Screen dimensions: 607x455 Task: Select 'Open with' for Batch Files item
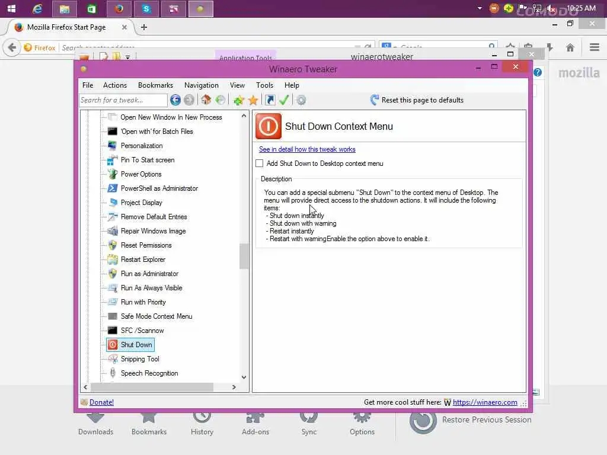point(156,132)
